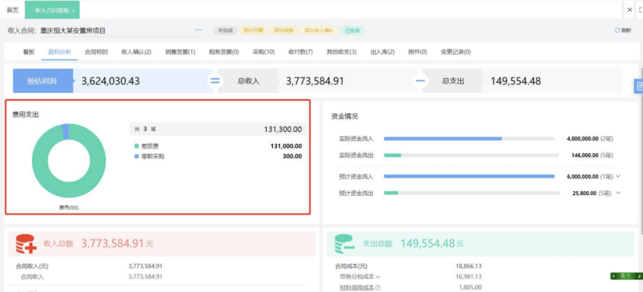
Task: Open the 出入库(2) tab
Action: [x=383, y=52]
